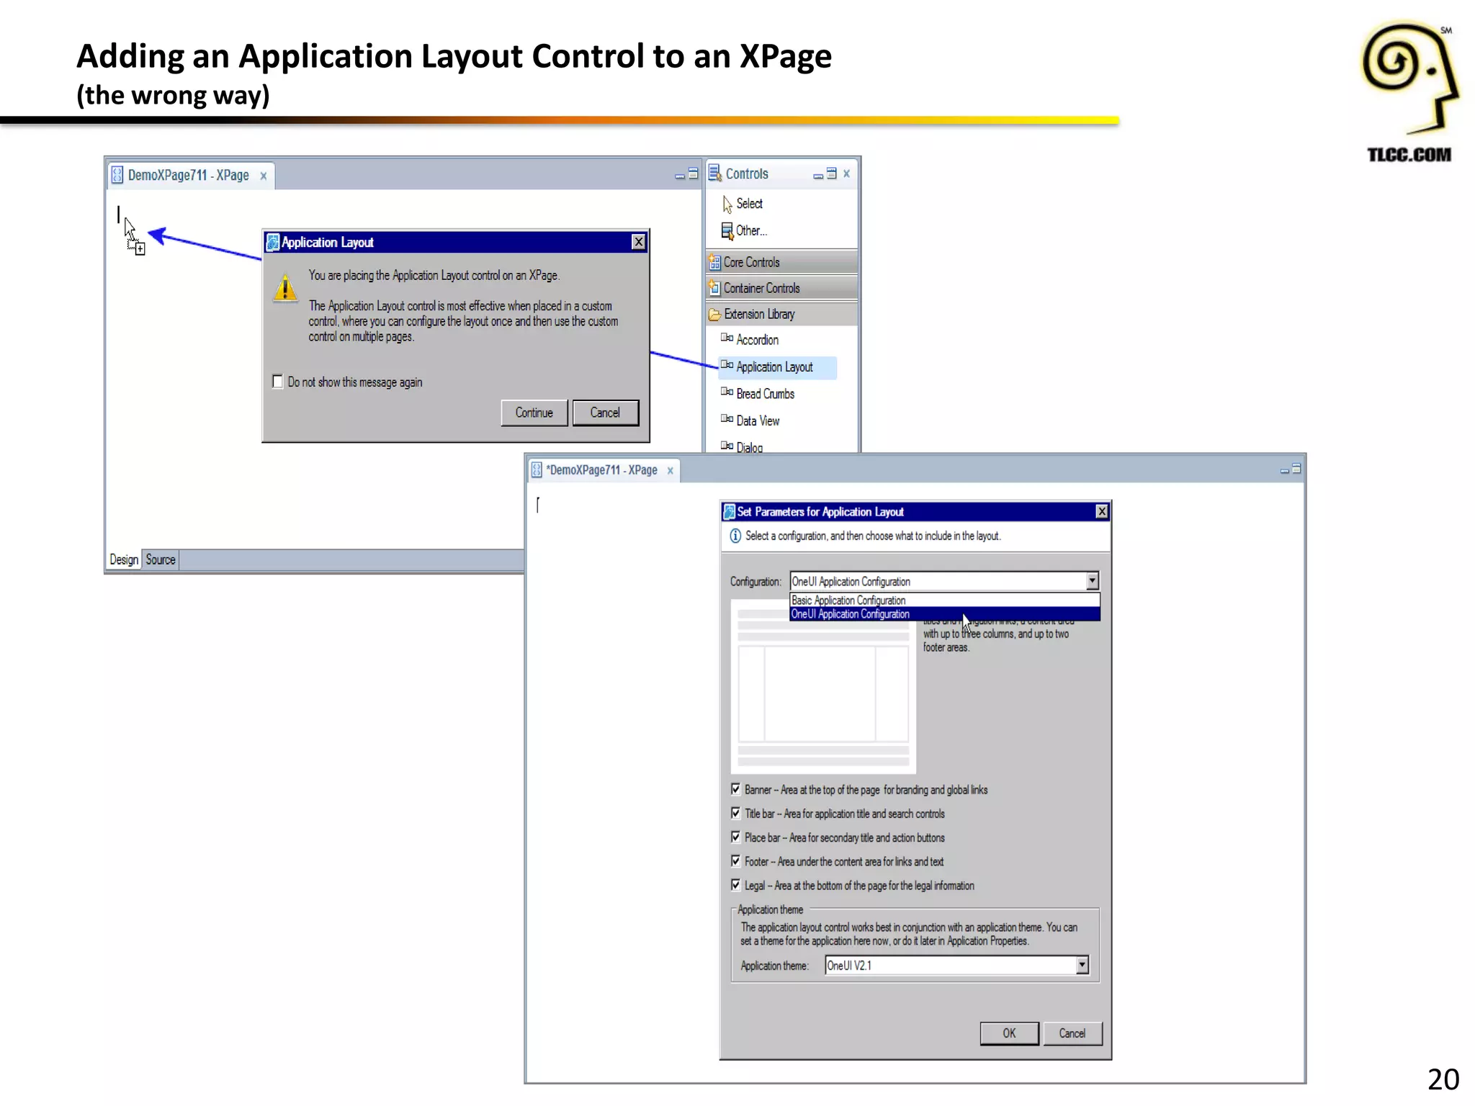
Task: Select the Dialog control icon
Action: pyautogui.click(x=727, y=446)
